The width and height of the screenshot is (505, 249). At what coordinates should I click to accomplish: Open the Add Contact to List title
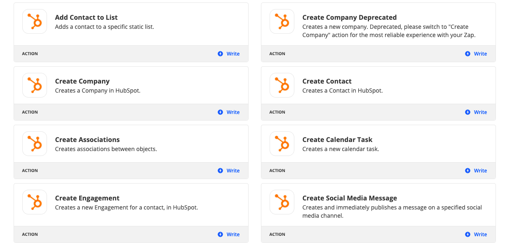86,18
